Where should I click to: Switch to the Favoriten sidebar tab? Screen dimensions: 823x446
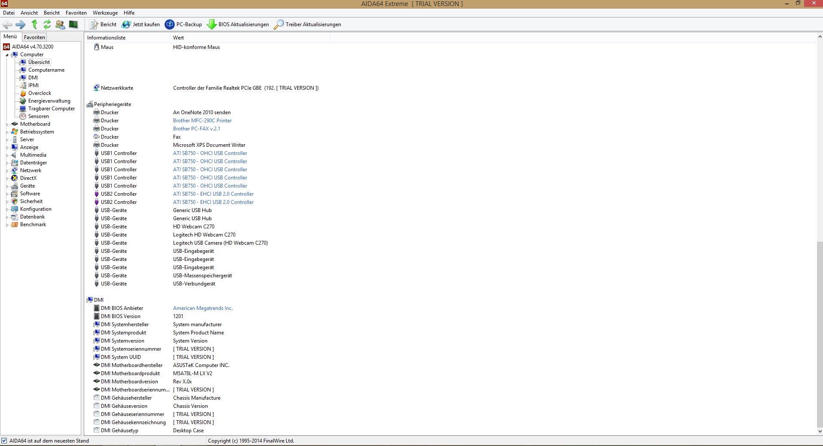click(34, 37)
